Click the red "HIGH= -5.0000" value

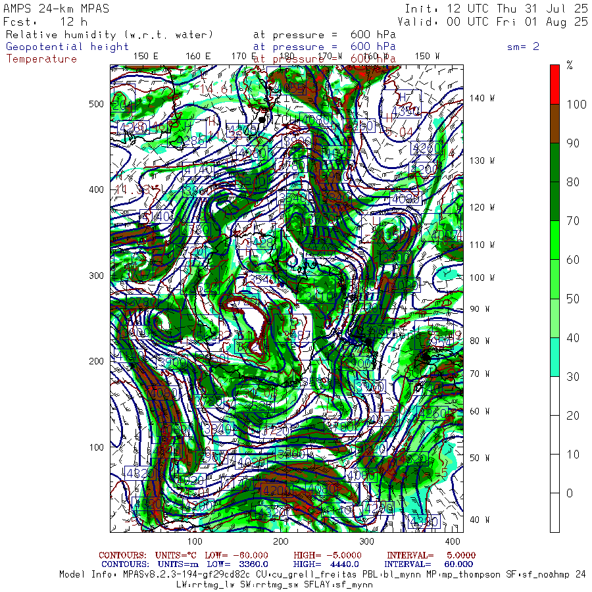[x=328, y=555]
